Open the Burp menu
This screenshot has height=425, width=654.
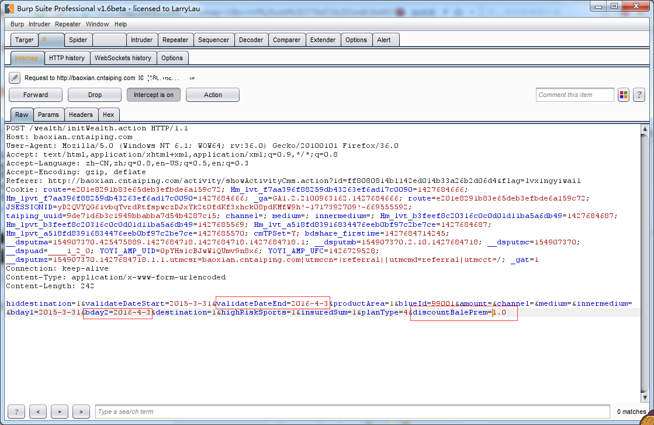pos(17,24)
